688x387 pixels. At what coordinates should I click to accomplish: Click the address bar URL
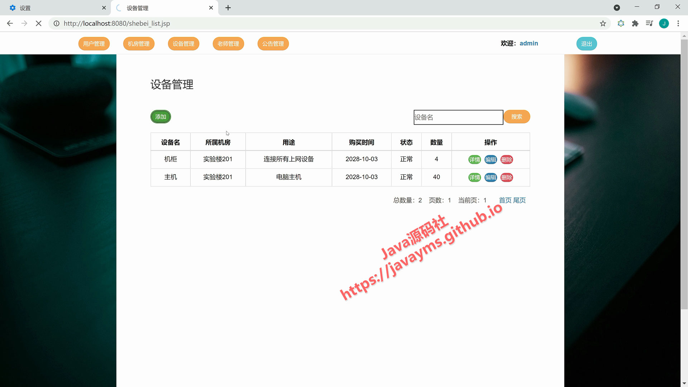tap(117, 23)
